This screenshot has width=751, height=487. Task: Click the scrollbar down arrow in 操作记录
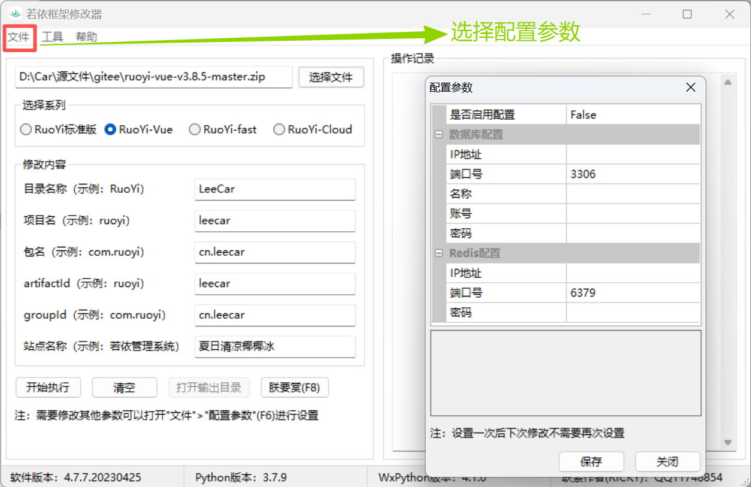click(x=728, y=443)
